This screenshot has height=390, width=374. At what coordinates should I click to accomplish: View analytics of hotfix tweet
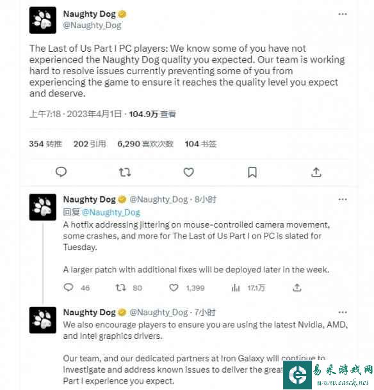click(236, 288)
